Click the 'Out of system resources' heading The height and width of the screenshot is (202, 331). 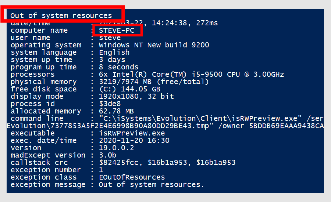click(x=61, y=15)
